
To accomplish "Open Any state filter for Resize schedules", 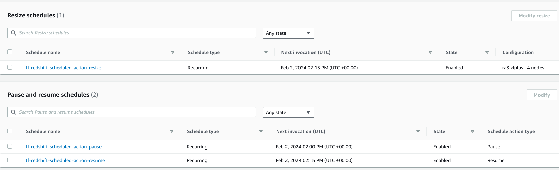I will tap(288, 33).
